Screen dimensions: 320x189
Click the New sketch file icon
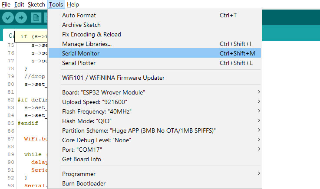point(36,17)
